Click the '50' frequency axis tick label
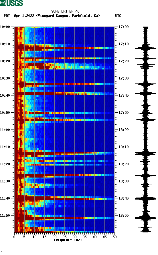The image size is (158, 255). pos(114,237)
